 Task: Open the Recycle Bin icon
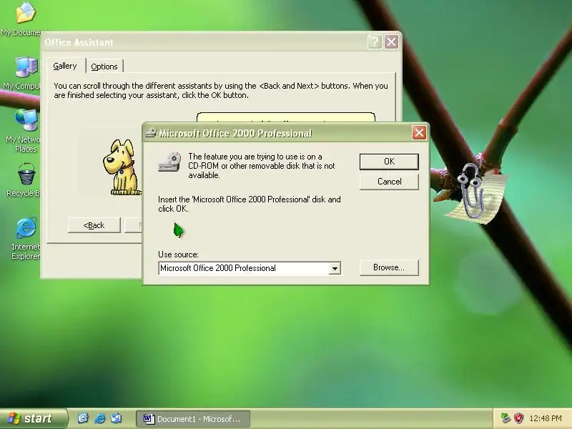coord(26,174)
